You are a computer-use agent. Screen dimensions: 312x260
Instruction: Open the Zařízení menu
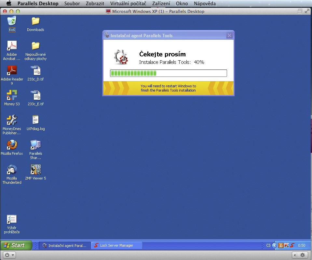pos(161,3)
